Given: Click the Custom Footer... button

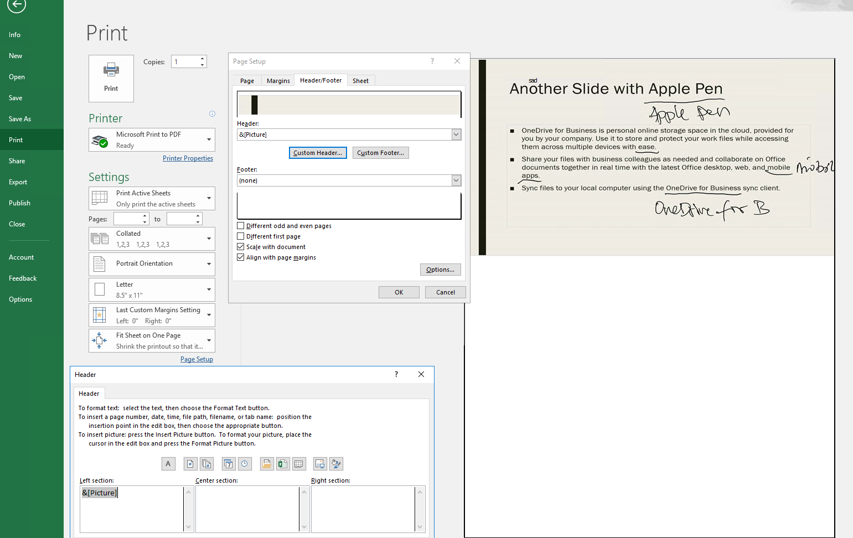Looking at the screenshot, I should click(381, 153).
